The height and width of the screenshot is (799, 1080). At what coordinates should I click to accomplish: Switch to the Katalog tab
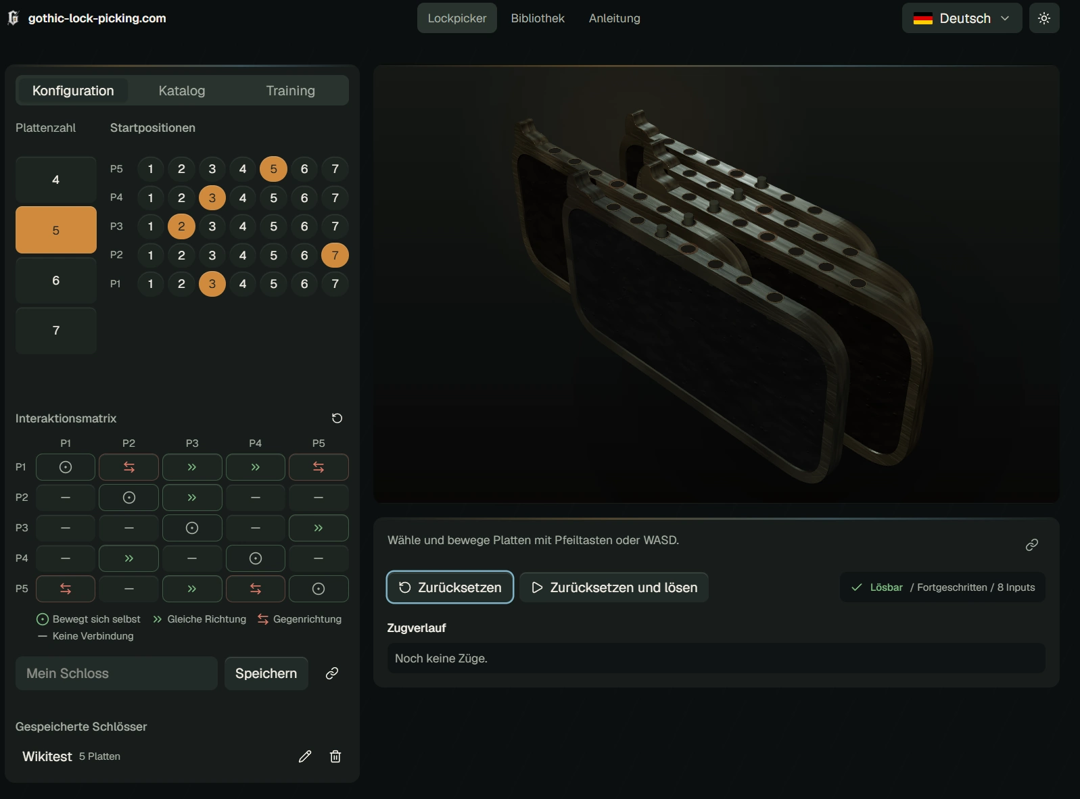[182, 91]
